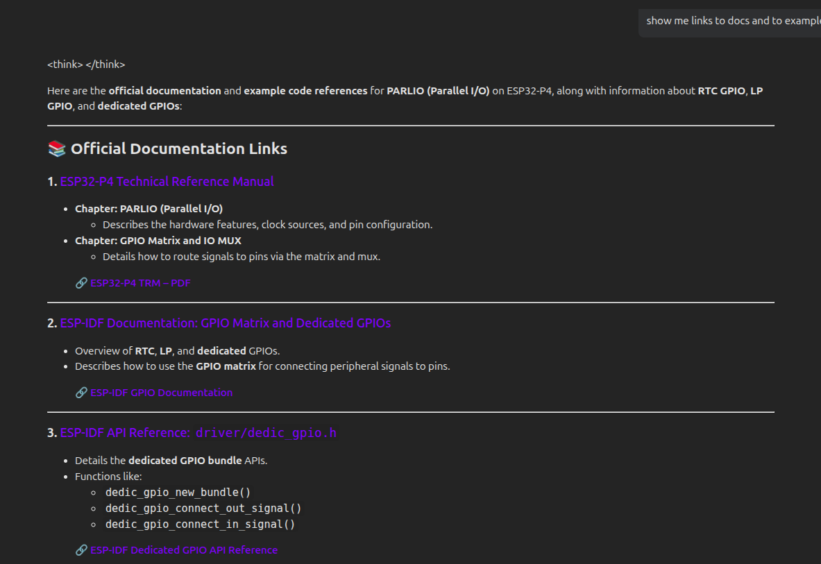The image size is (821, 564).
Task: Click 'Chapter: GPIO Matrix and IO MUX' bullet text
Action: click(x=158, y=241)
